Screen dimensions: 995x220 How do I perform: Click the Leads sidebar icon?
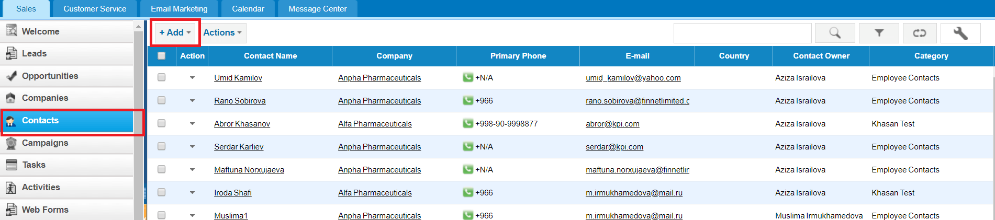tap(11, 53)
